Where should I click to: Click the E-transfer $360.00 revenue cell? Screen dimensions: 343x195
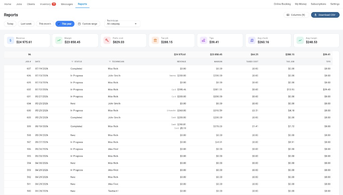click(177, 110)
